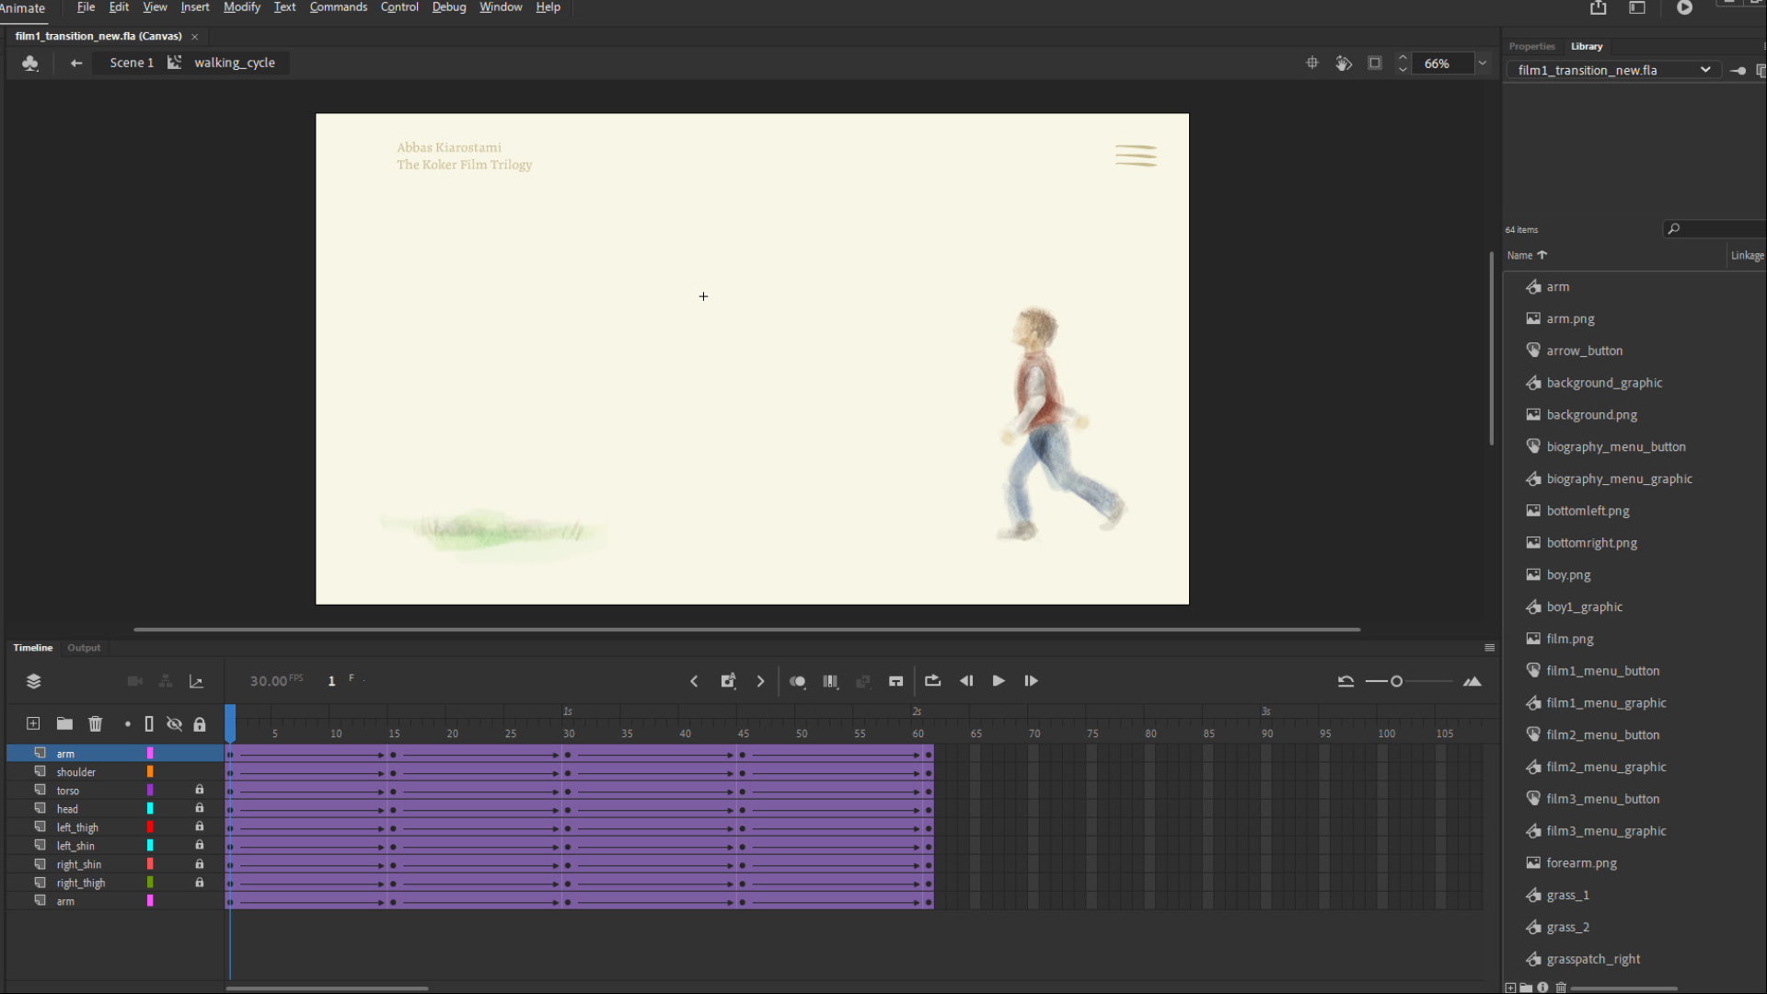Open the timeline panel options menu
Screen dimensions: 1767x994
point(1489,648)
